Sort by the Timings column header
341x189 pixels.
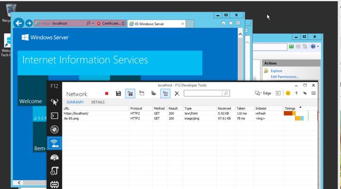[x=301, y=109]
